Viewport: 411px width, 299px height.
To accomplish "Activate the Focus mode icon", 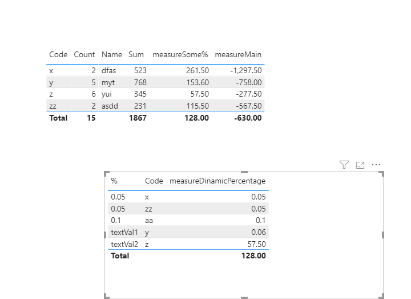I will (x=360, y=165).
